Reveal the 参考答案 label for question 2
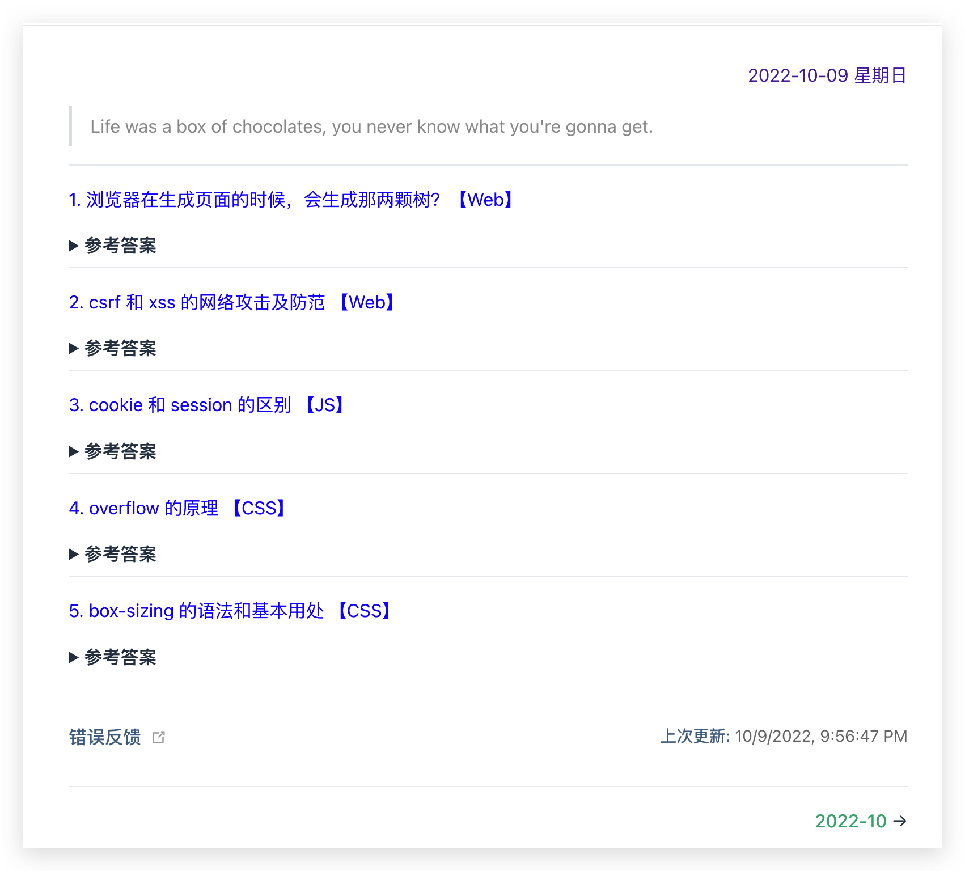965x871 pixels. [x=120, y=348]
